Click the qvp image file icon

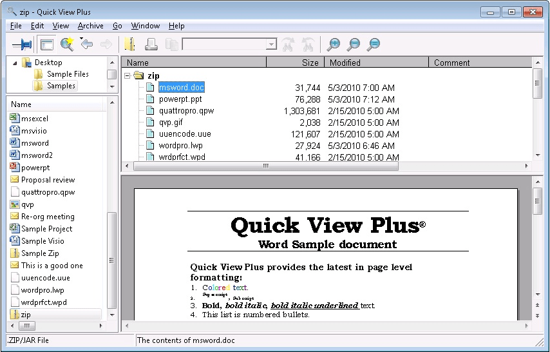[x=14, y=204]
